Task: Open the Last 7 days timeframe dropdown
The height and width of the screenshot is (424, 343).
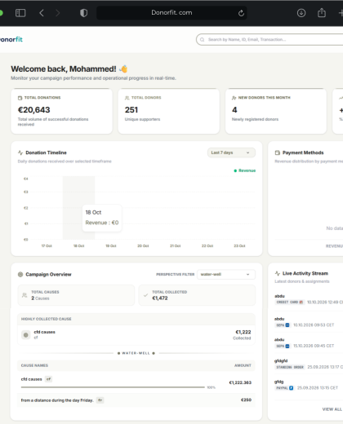Action: (x=231, y=152)
